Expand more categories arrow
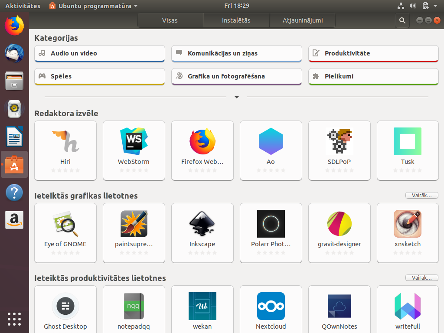 [x=237, y=97]
